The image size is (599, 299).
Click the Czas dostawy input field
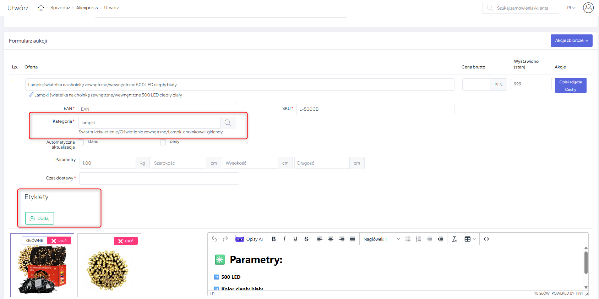(x=159, y=178)
